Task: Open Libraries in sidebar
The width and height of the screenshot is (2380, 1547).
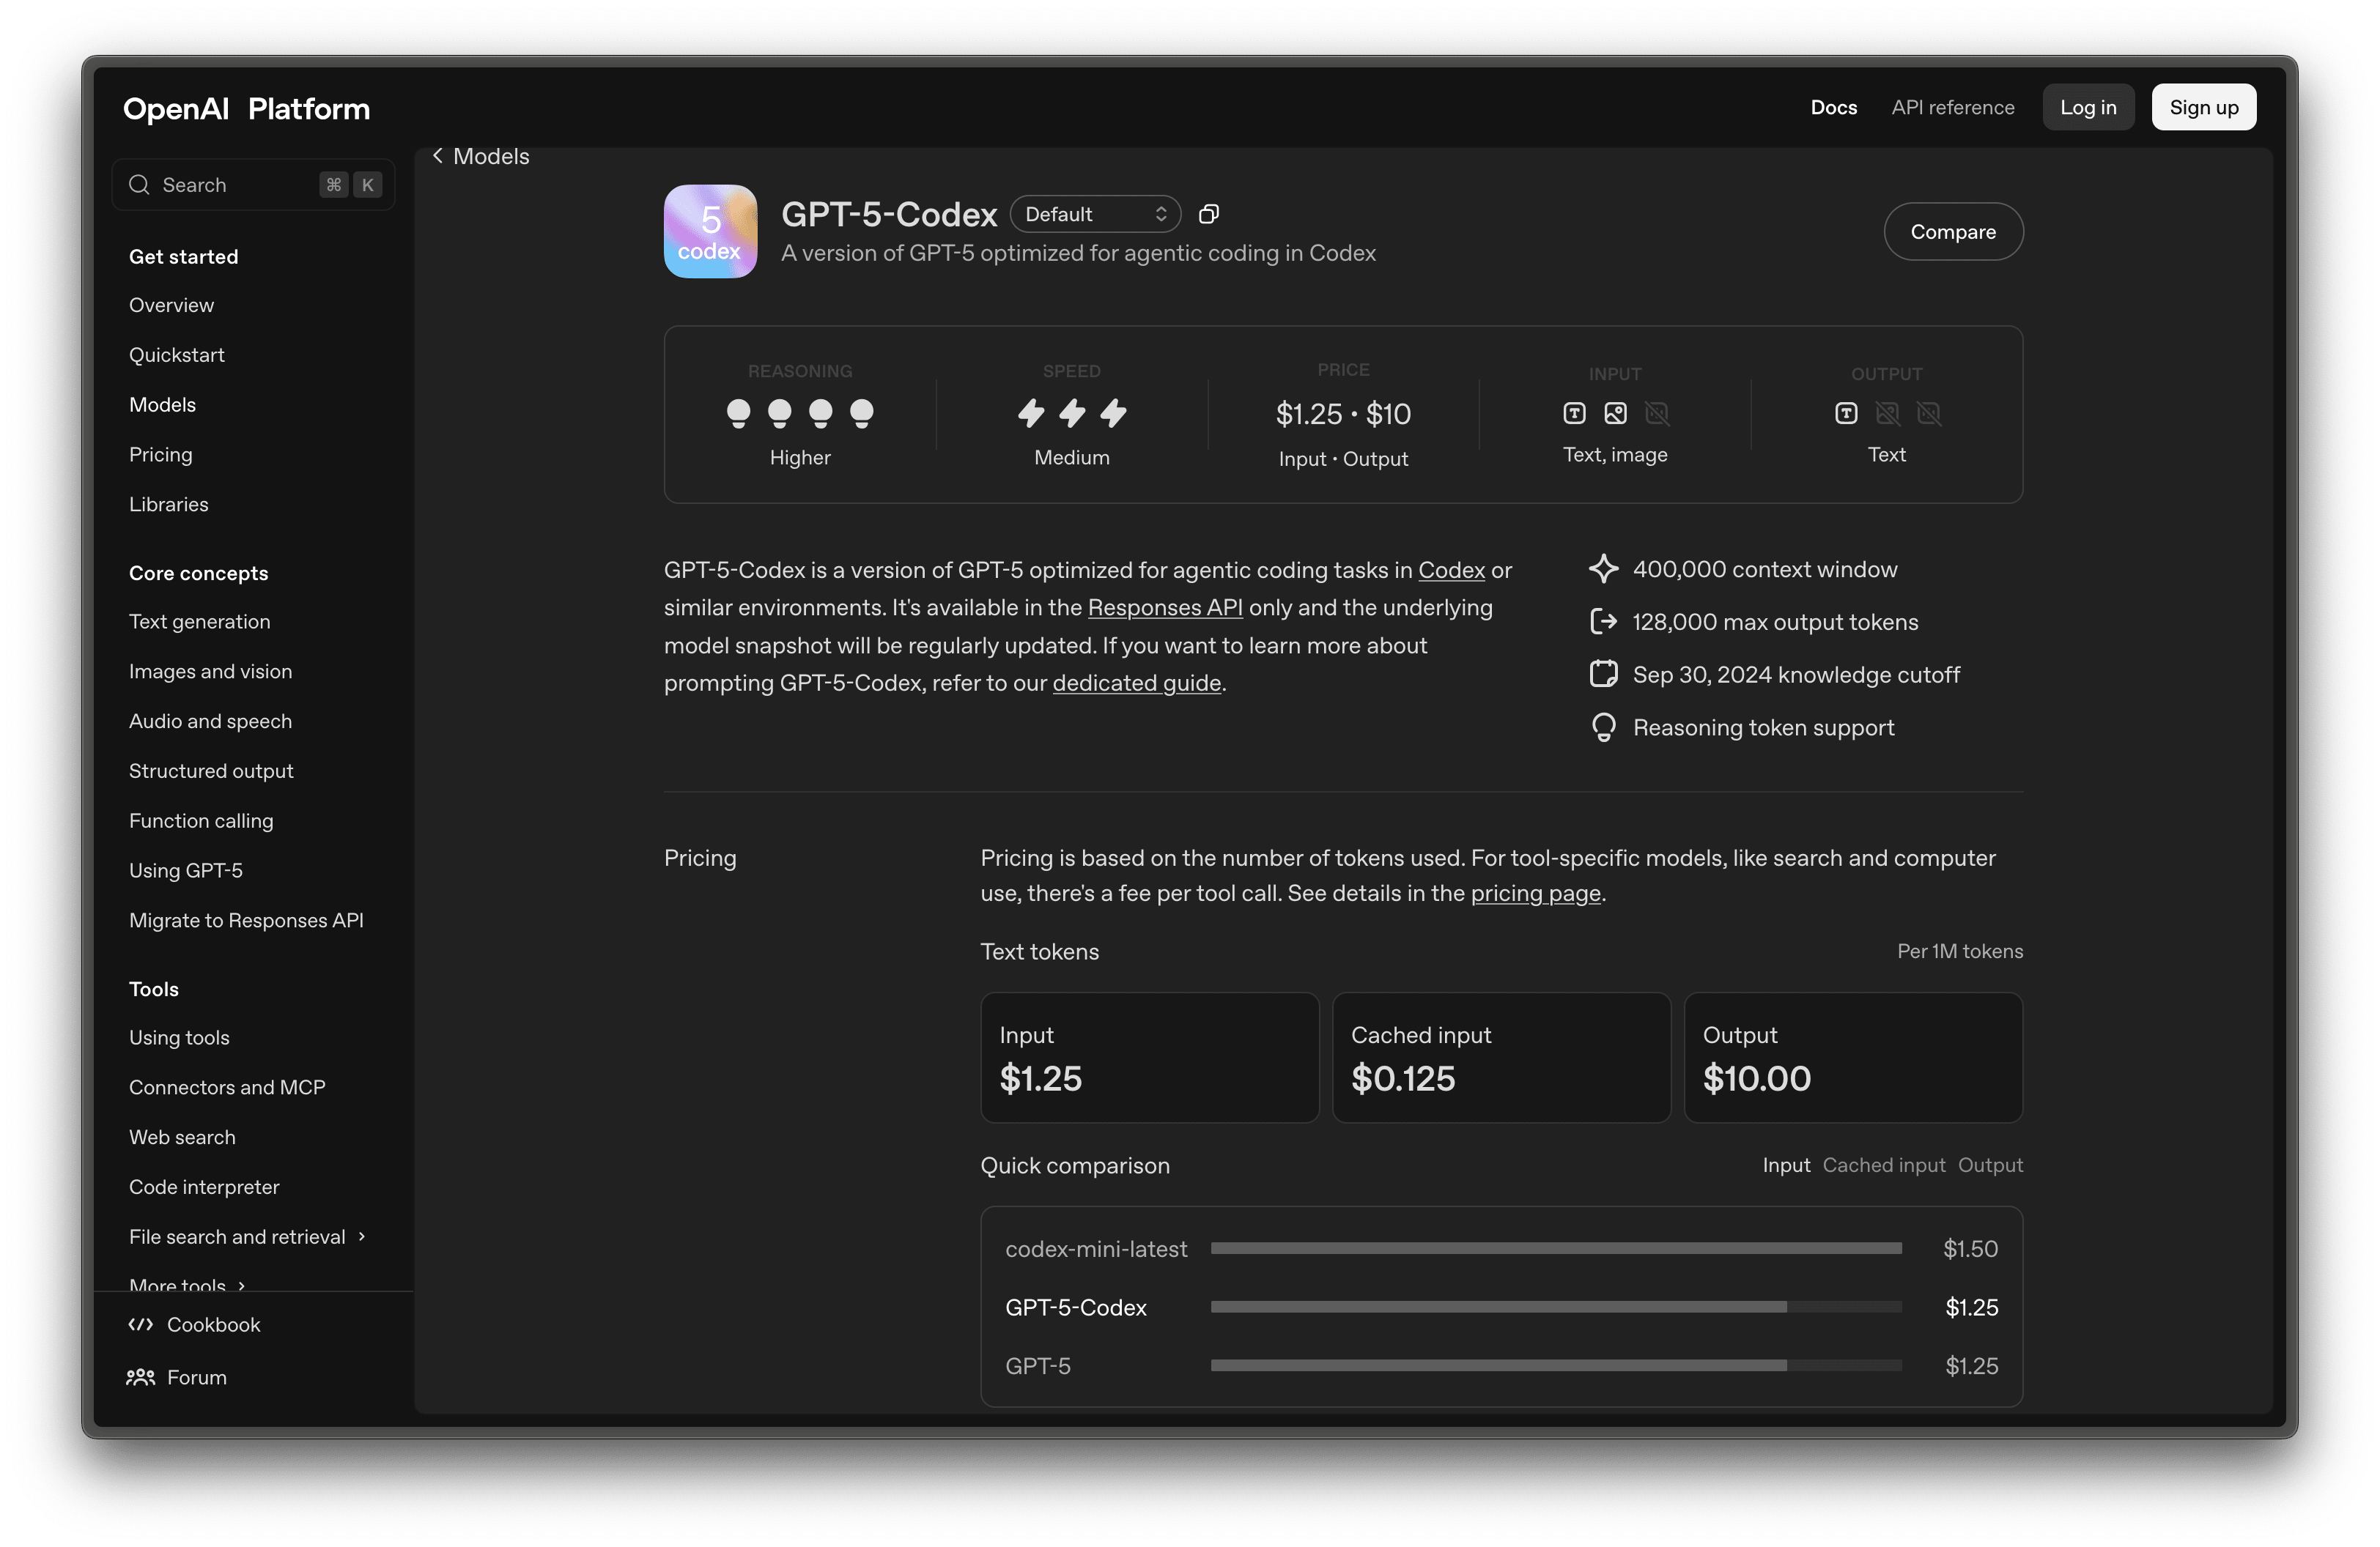Action: (168, 505)
